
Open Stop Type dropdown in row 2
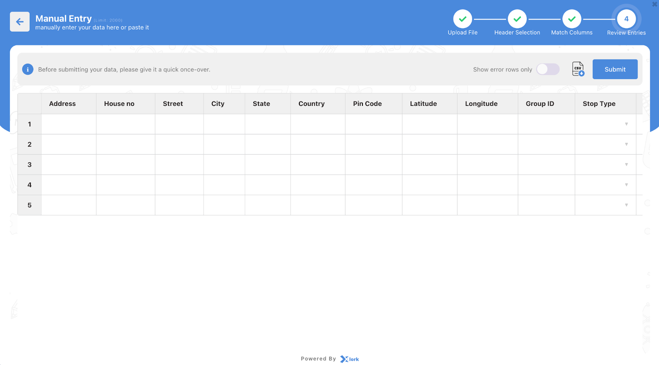(626, 144)
